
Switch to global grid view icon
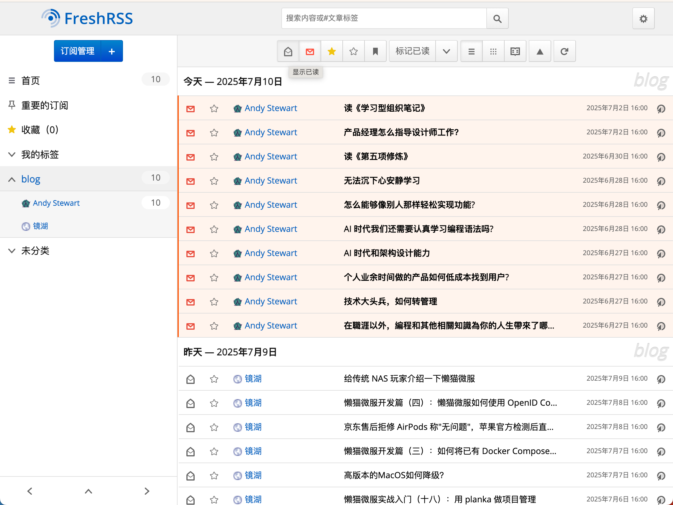click(493, 51)
